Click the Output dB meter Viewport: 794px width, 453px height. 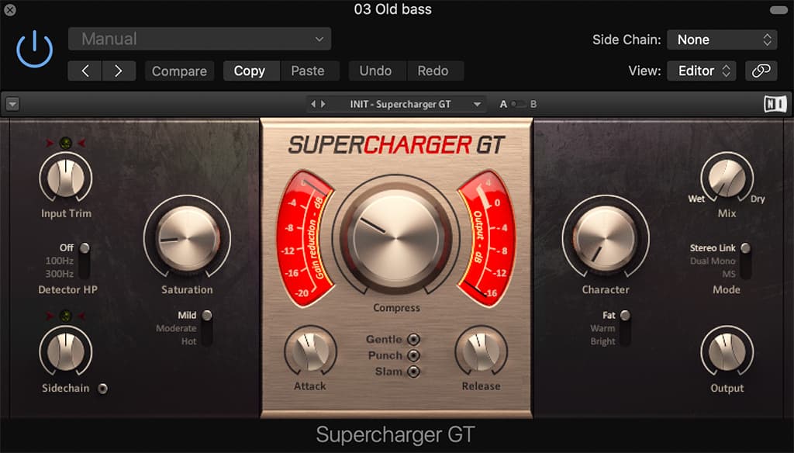point(487,237)
